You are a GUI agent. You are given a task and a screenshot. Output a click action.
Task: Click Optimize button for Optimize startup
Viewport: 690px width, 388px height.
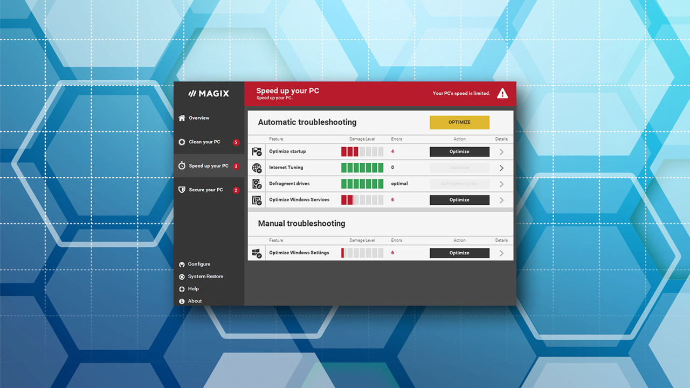point(459,152)
